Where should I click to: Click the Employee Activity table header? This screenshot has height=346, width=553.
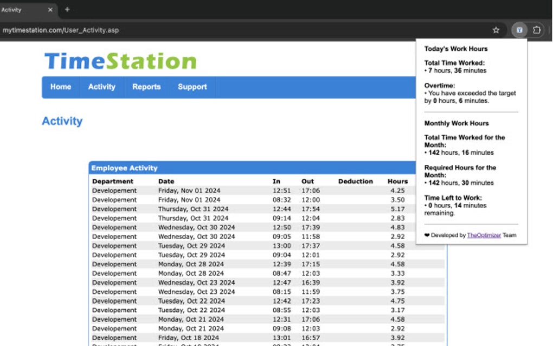(x=121, y=168)
